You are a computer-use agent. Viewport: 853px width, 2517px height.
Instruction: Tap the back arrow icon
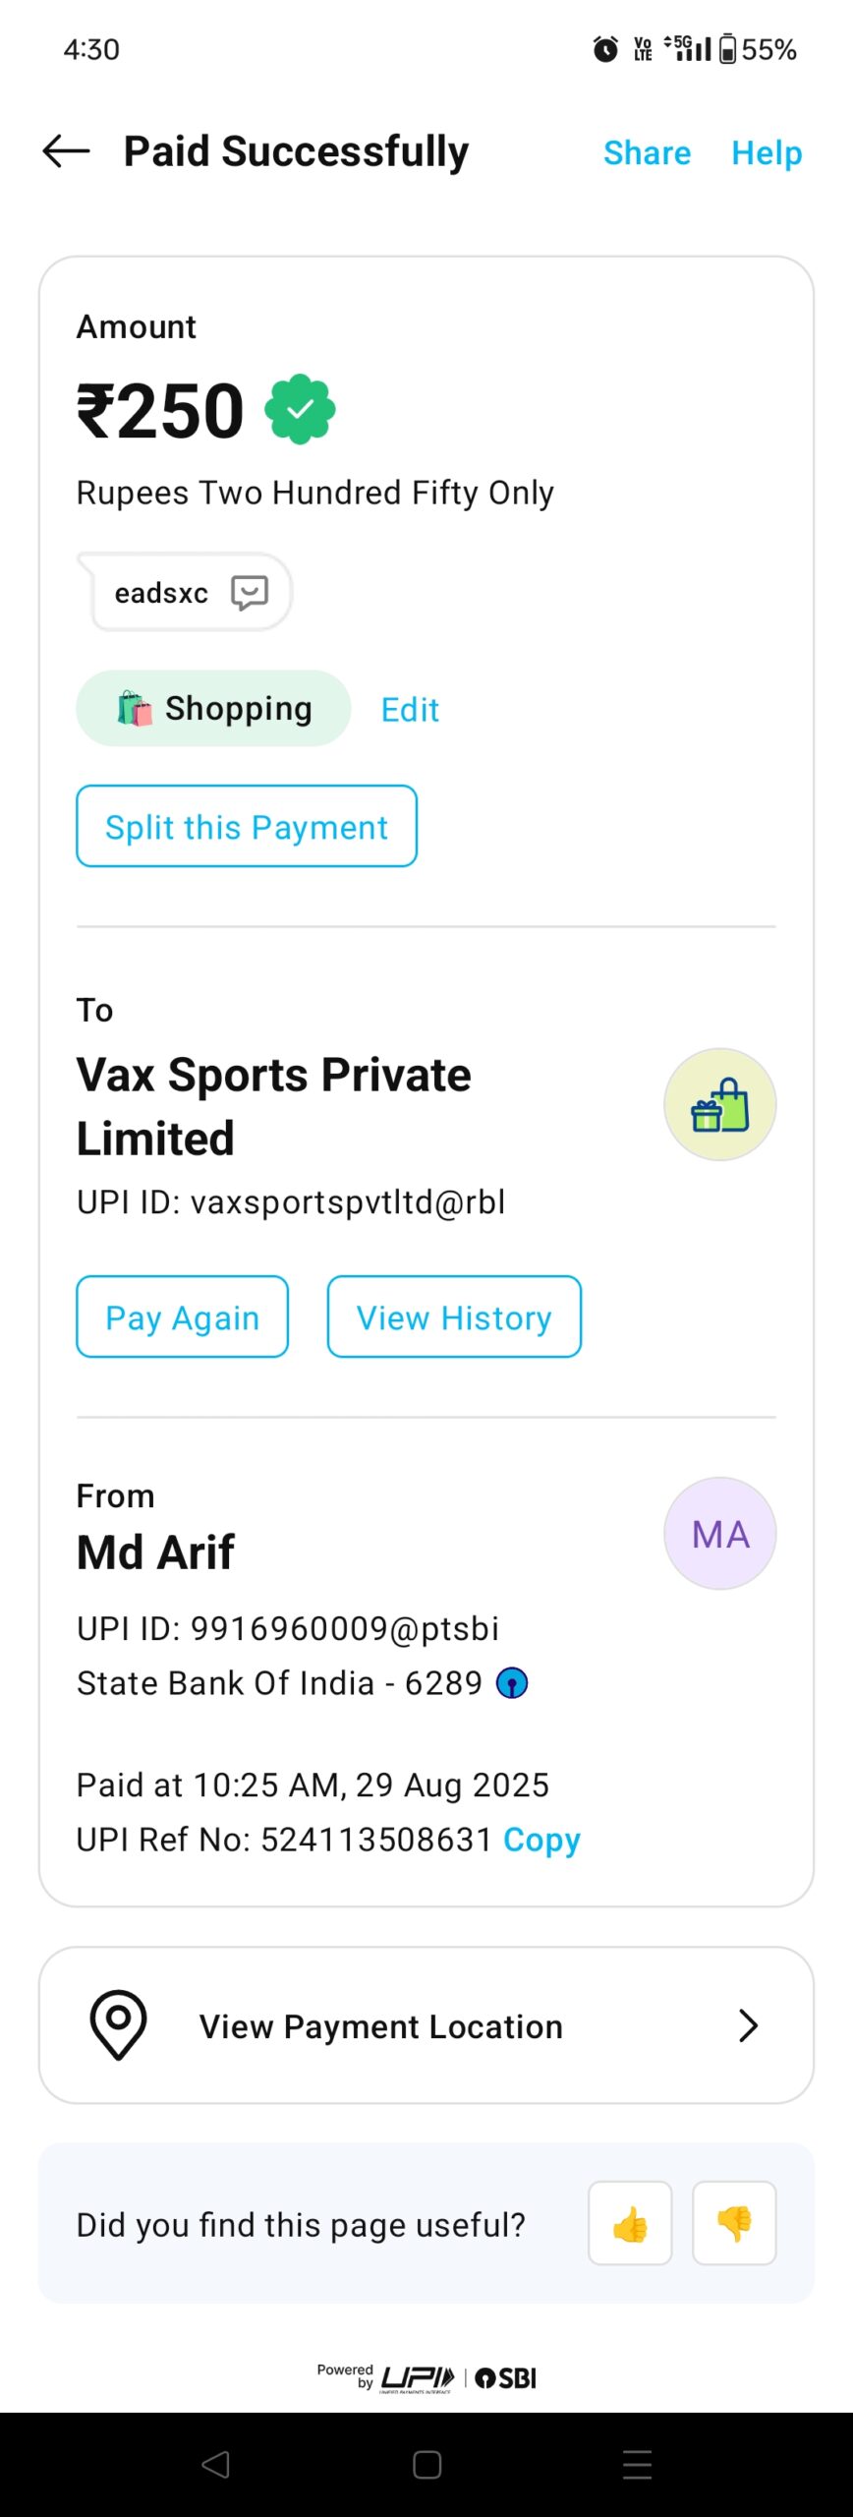click(x=67, y=151)
